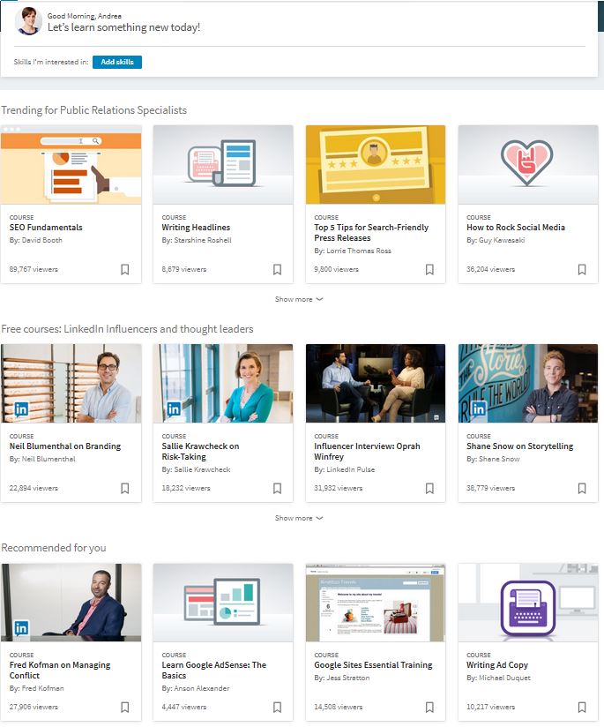Image resolution: width=604 pixels, height=727 pixels.
Task: Open the Google AdSense course thumbnail
Action: point(223,603)
